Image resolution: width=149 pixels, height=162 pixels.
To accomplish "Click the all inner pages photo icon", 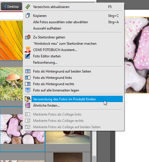I will point(28,90).
